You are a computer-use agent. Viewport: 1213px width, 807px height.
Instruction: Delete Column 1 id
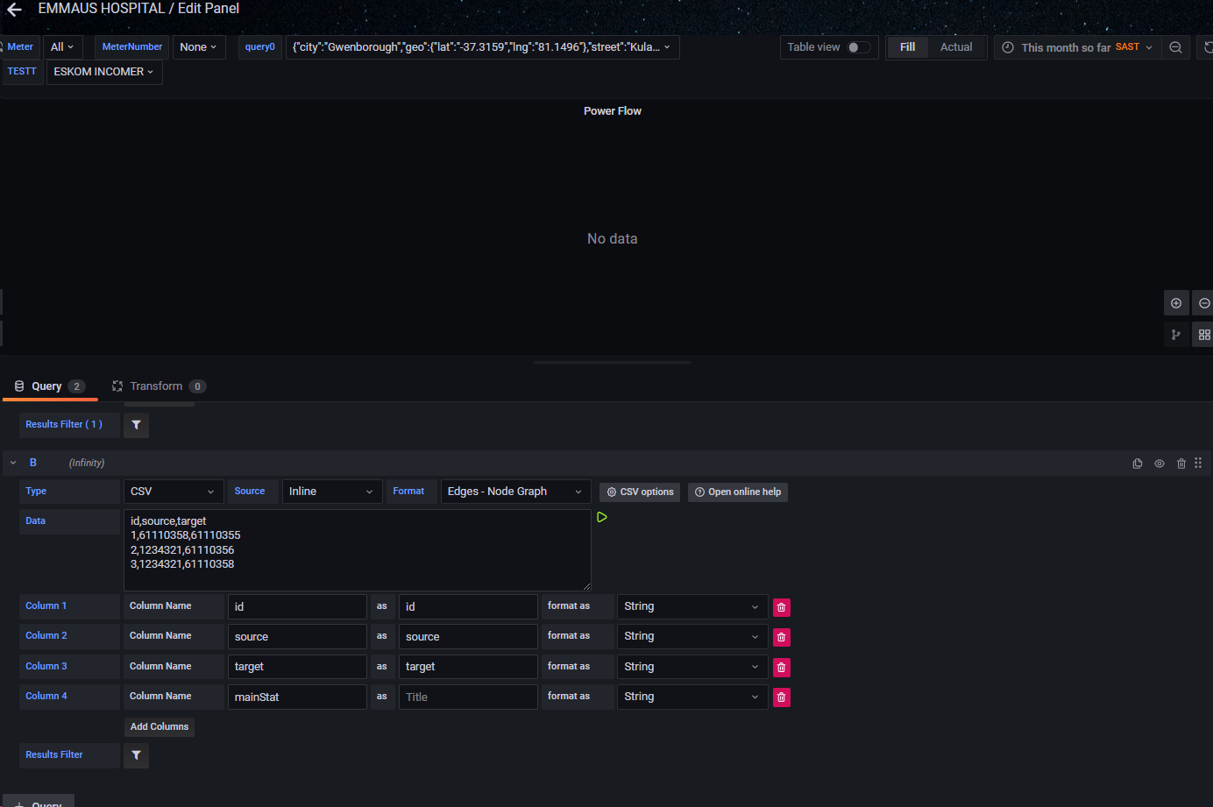782,607
